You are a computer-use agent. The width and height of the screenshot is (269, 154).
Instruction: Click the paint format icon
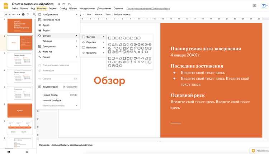[x=28, y=14]
